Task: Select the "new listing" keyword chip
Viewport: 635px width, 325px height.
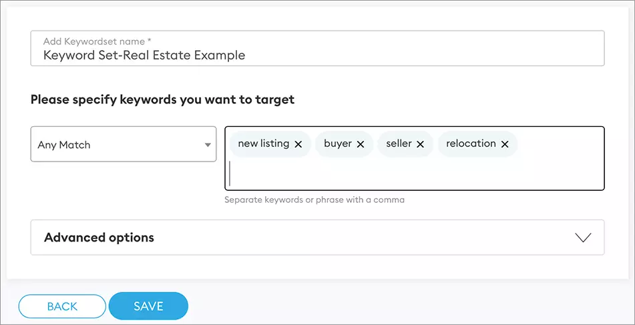Action: coord(264,143)
